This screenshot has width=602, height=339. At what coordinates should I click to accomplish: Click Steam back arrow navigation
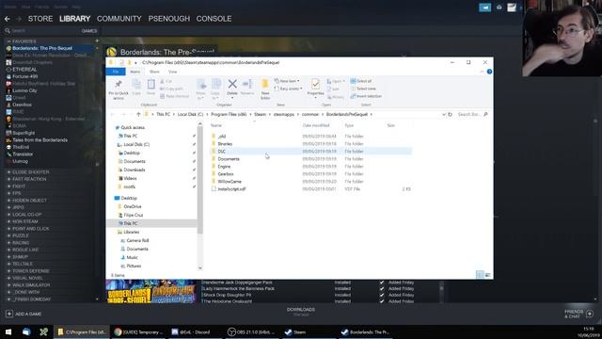point(8,19)
